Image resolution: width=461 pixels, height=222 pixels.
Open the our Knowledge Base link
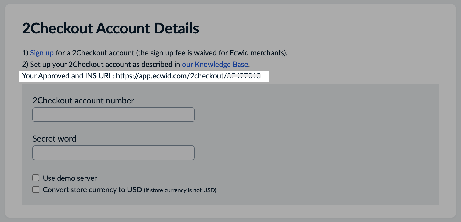(x=215, y=64)
